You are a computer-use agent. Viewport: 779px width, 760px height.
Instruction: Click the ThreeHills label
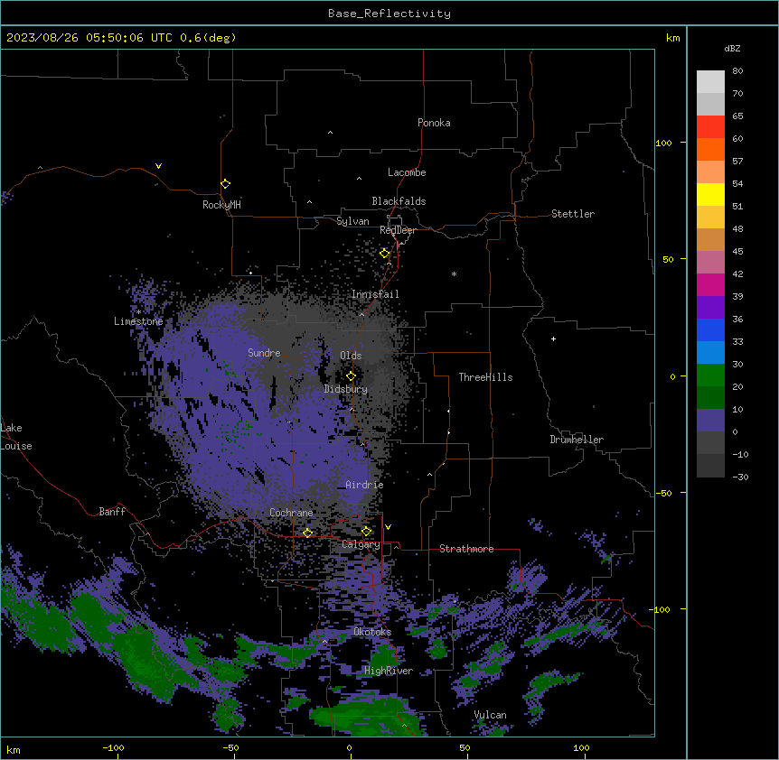pos(485,377)
